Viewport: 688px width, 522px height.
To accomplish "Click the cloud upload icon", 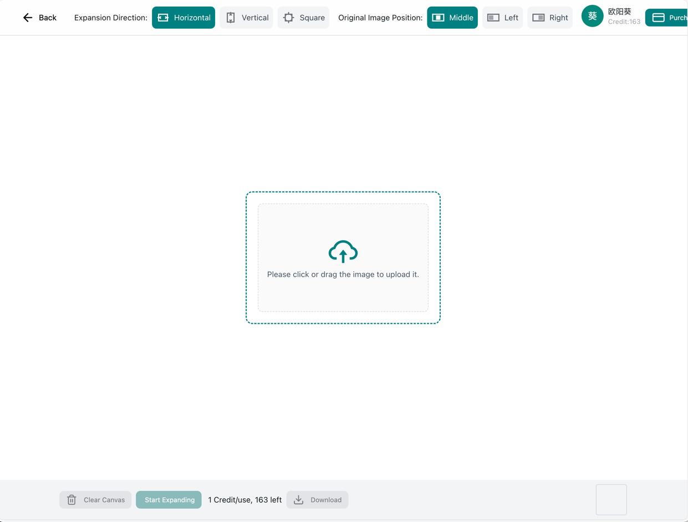I will (x=343, y=251).
